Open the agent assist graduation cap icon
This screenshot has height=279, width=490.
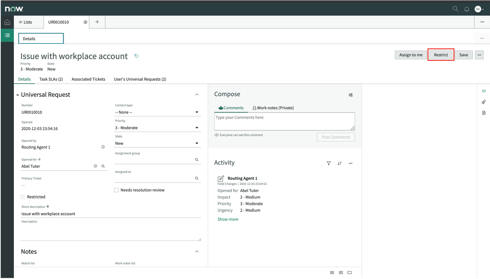[483, 91]
